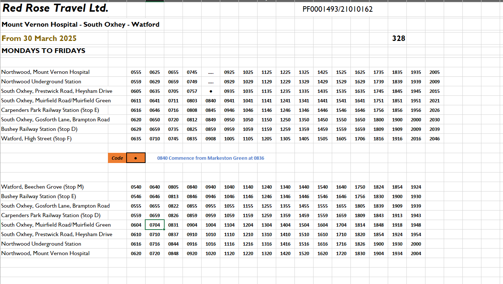Click 2039 in the Bushey Railway Station (Stop D) row
Viewport: 503px width, 284px height.
(435, 129)
